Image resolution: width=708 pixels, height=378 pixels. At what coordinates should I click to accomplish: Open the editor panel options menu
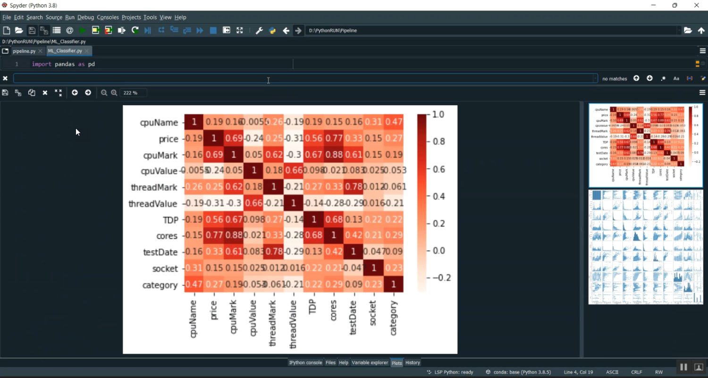(703, 50)
